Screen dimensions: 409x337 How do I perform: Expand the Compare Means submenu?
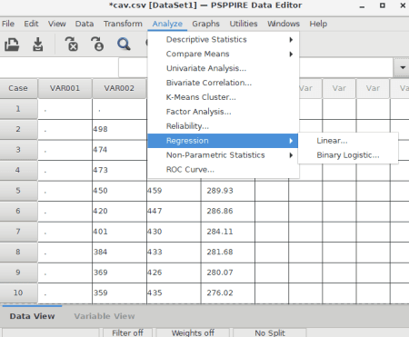tap(224, 55)
